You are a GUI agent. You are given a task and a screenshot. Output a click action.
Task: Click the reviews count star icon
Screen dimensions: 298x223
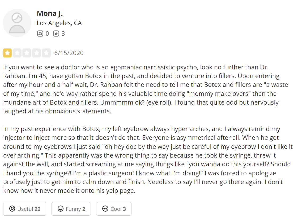point(56,34)
